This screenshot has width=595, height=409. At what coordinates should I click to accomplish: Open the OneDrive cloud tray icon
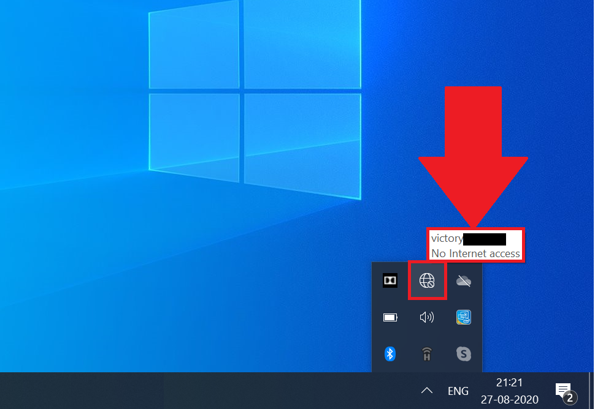pyautogui.click(x=464, y=280)
